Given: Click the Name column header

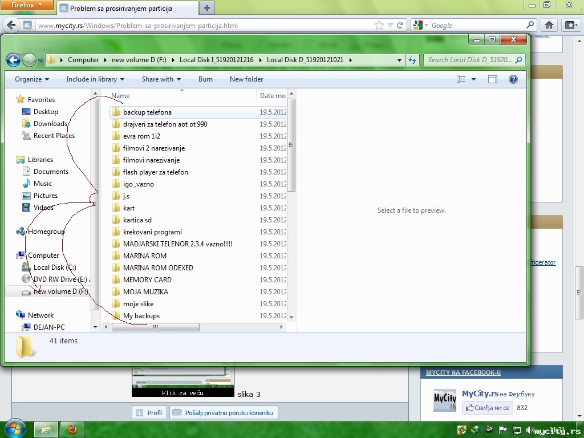Looking at the screenshot, I should 120,96.
